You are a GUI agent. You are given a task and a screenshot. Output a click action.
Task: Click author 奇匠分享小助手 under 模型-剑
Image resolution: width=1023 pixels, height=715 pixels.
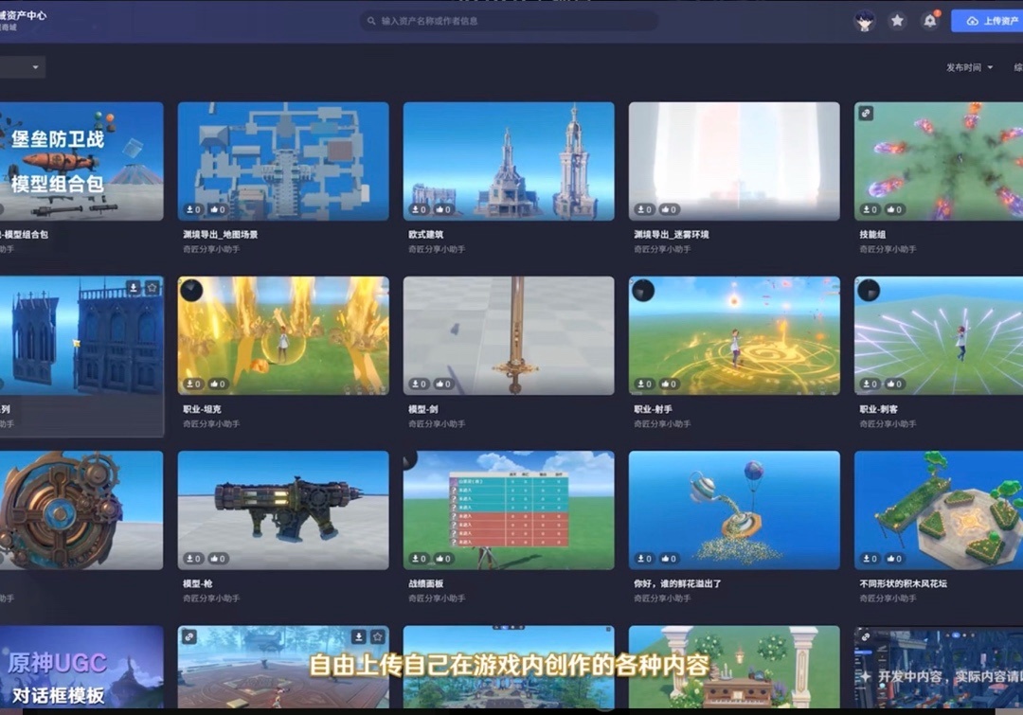click(437, 424)
